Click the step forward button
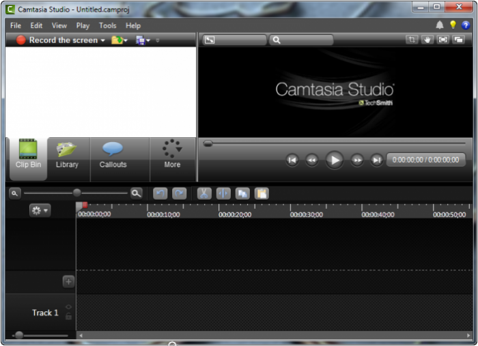Screen dimensions: 478x346 357,160
